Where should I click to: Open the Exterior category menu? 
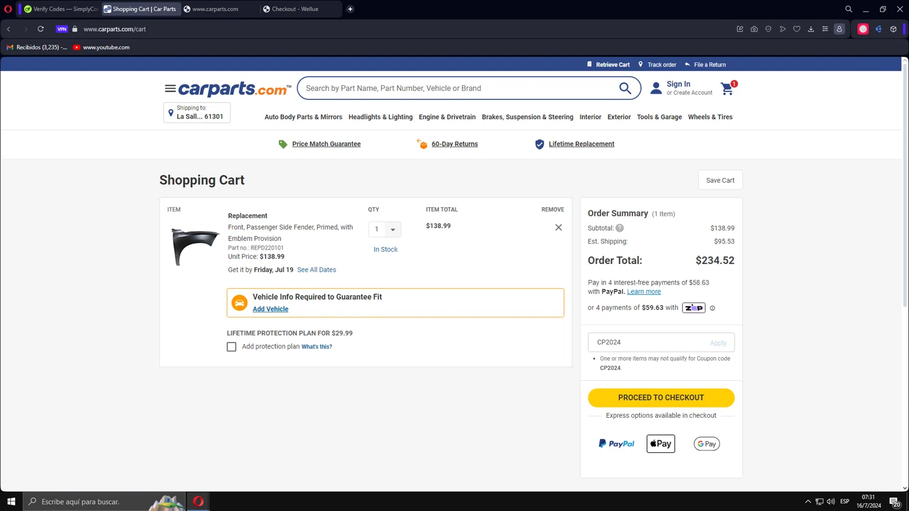click(619, 117)
